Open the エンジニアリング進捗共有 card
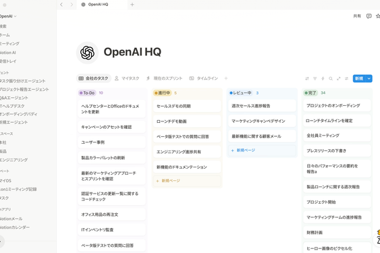 pyautogui.click(x=187, y=152)
